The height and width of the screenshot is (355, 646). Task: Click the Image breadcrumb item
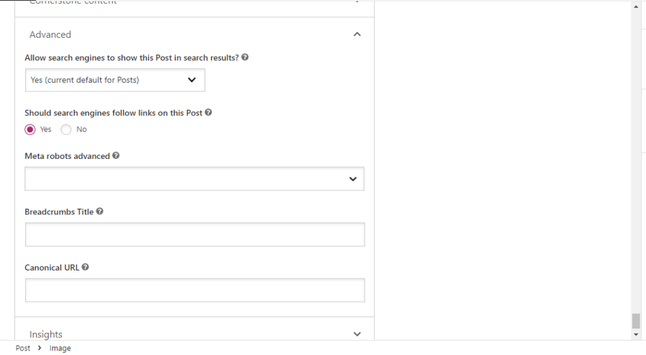click(x=61, y=348)
